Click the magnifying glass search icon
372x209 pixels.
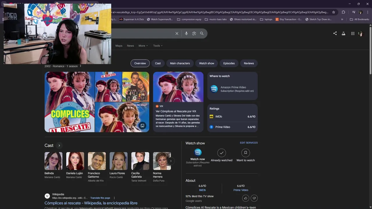[202, 33]
